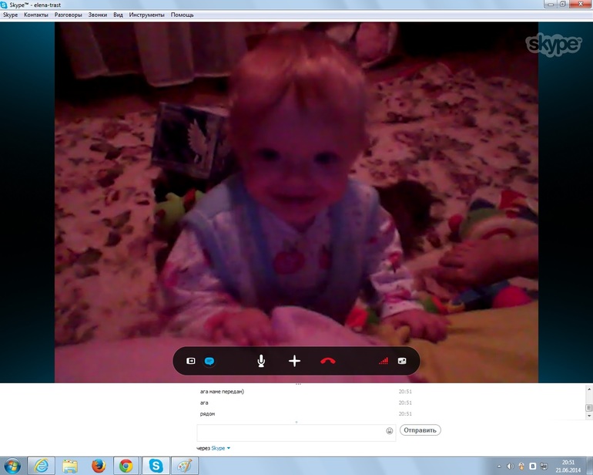Open the Звонки menu
This screenshot has width=593, height=475.
pyautogui.click(x=98, y=15)
